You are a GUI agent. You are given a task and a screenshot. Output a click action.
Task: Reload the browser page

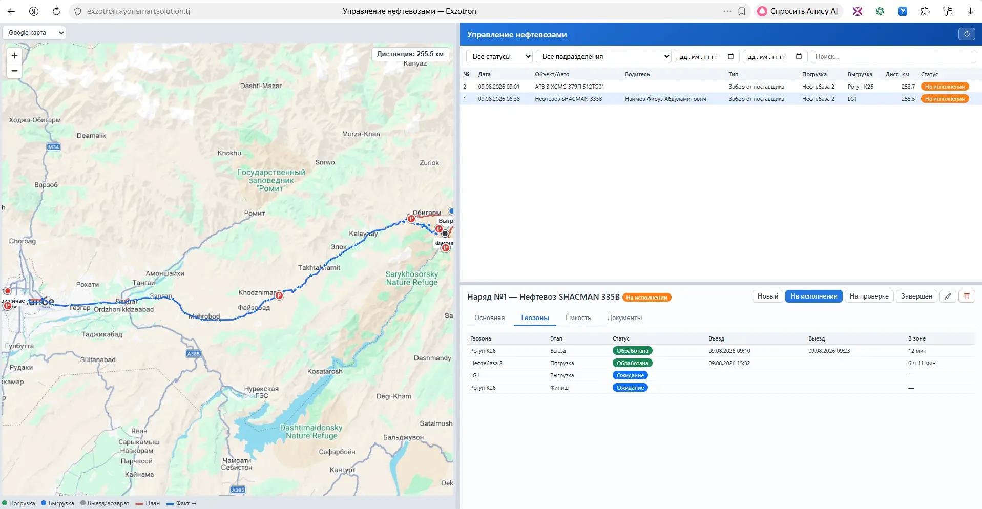(x=56, y=11)
